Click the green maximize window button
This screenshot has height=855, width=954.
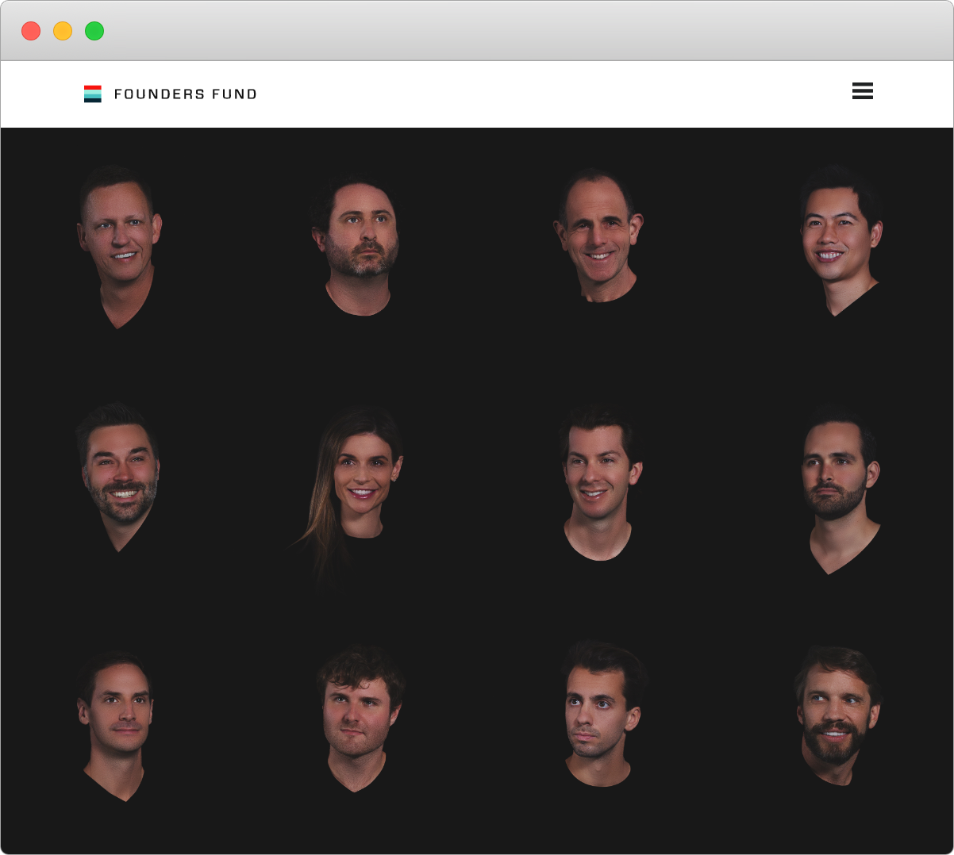click(x=94, y=31)
